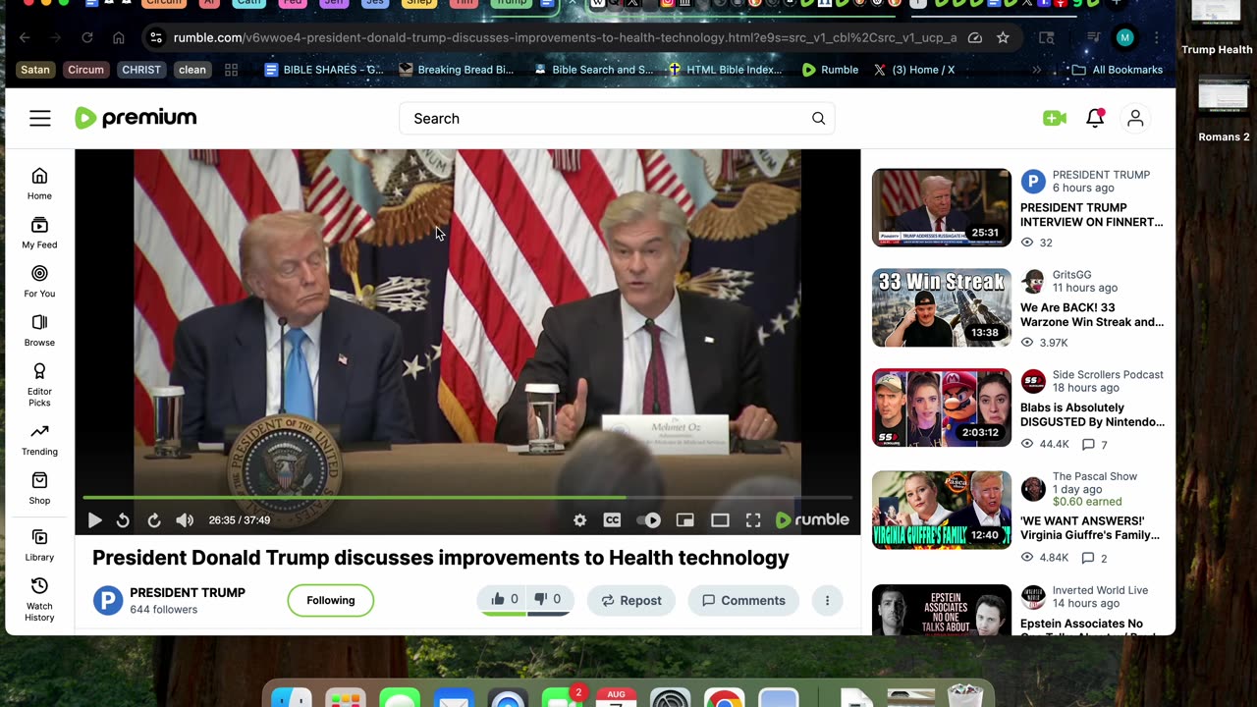Open the Circum bookmark folder
1257x707 pixels.
86,70
